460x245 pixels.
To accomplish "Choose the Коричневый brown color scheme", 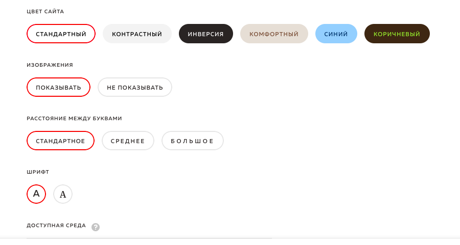I will 397,34.
